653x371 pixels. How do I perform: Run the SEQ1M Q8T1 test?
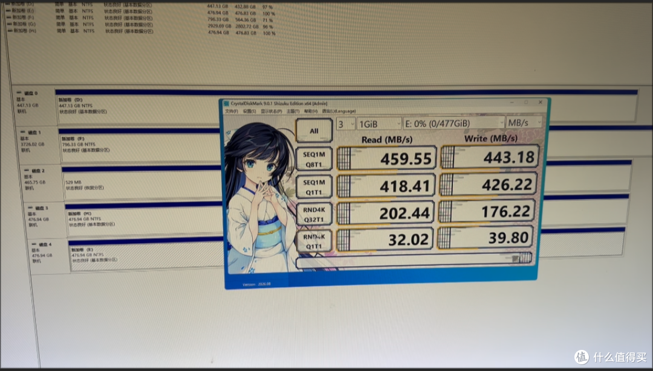click(x=314, y=159)
